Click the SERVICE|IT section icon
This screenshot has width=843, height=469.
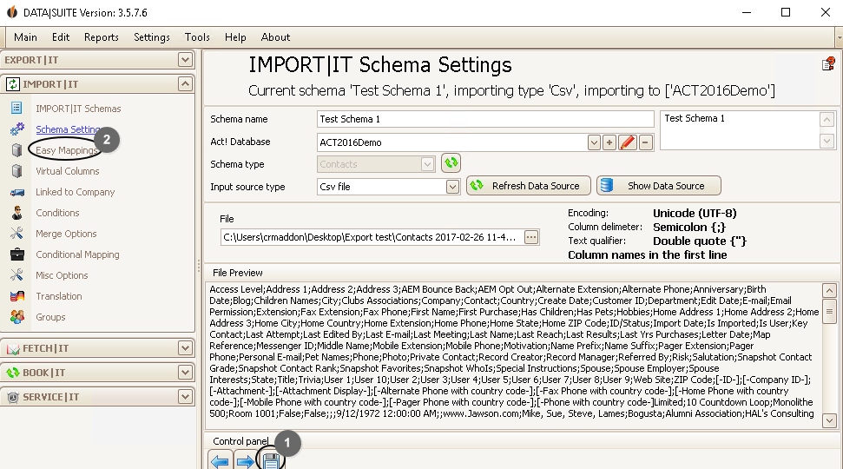(x=12, y=398)
